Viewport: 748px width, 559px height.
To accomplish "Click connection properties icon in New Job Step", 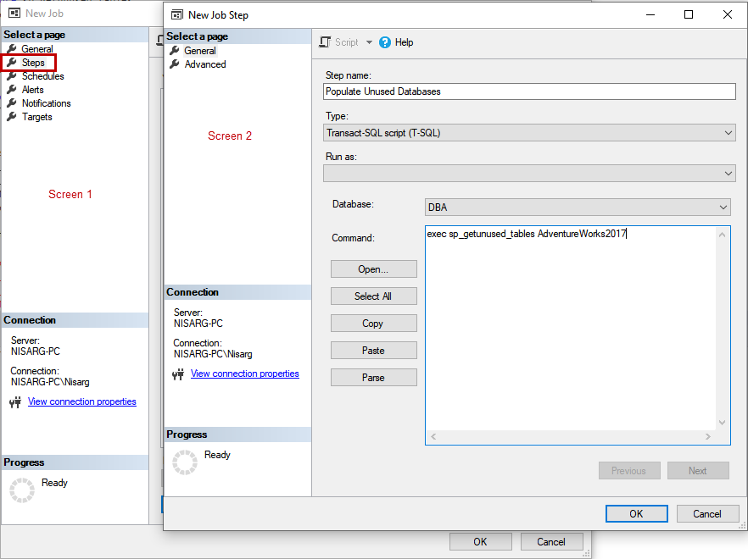I will coord(178,374).
